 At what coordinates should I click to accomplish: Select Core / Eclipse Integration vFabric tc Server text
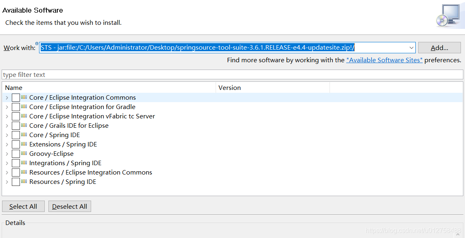point(92,116)
